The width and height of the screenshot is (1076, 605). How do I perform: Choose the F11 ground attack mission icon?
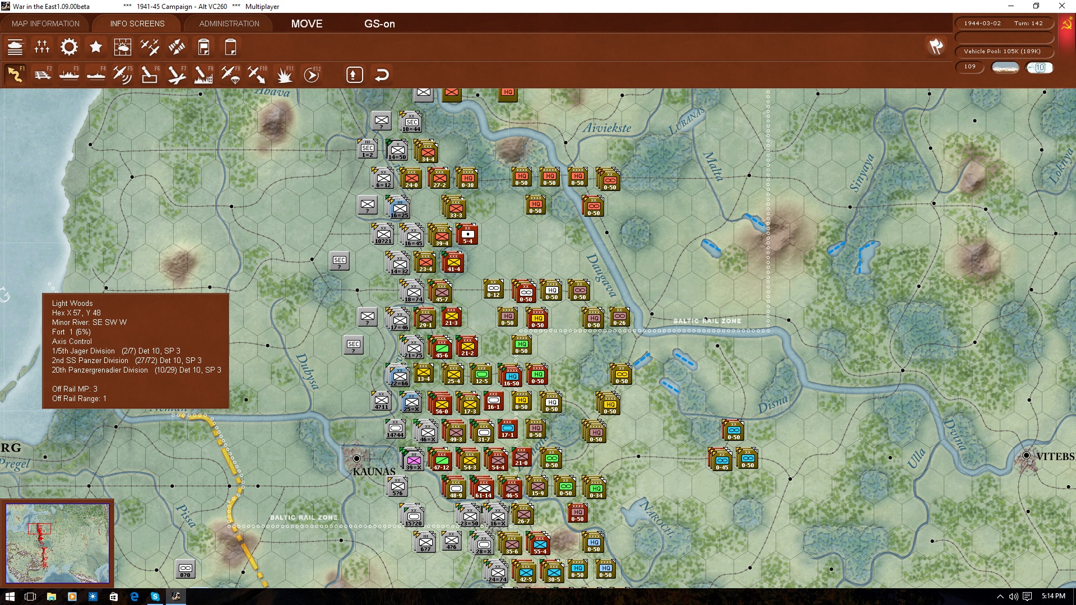coord(284,73)
